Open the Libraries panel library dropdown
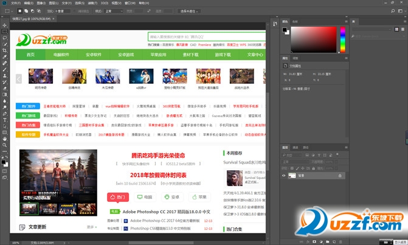Screen dimensions: 408x245 [x=372, y=29]
